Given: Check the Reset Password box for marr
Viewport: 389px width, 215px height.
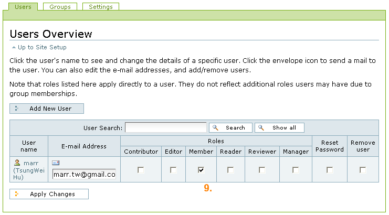Looking at the screenshot, I should pyautogui.click(x=330, y=170).
